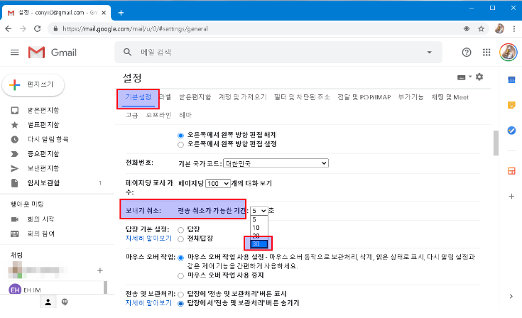Screen dimensions: 522x318
Task: Bookmark this page with star icon
Action: tap(481, 29)
